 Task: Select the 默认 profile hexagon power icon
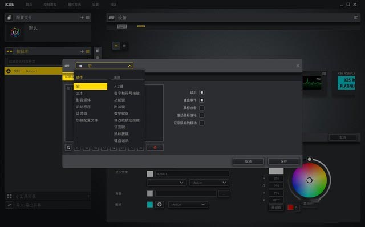15,32
